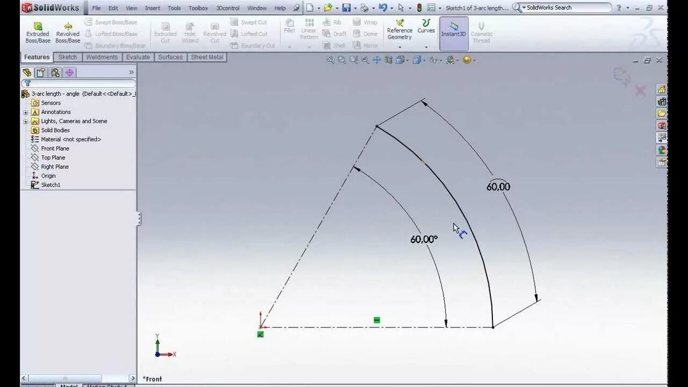The image size is (688, 387).
Task: Switch to the ConfigurationManager tab
Action: [x=55, y=72]
